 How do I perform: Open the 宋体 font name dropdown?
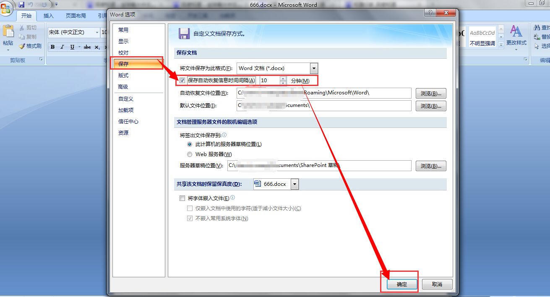pos(97,32)
